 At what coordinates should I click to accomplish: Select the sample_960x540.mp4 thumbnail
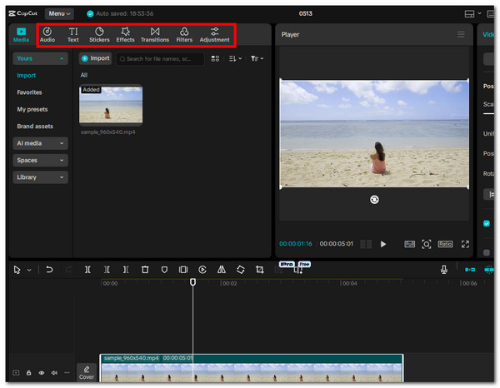tap(111, 104)
